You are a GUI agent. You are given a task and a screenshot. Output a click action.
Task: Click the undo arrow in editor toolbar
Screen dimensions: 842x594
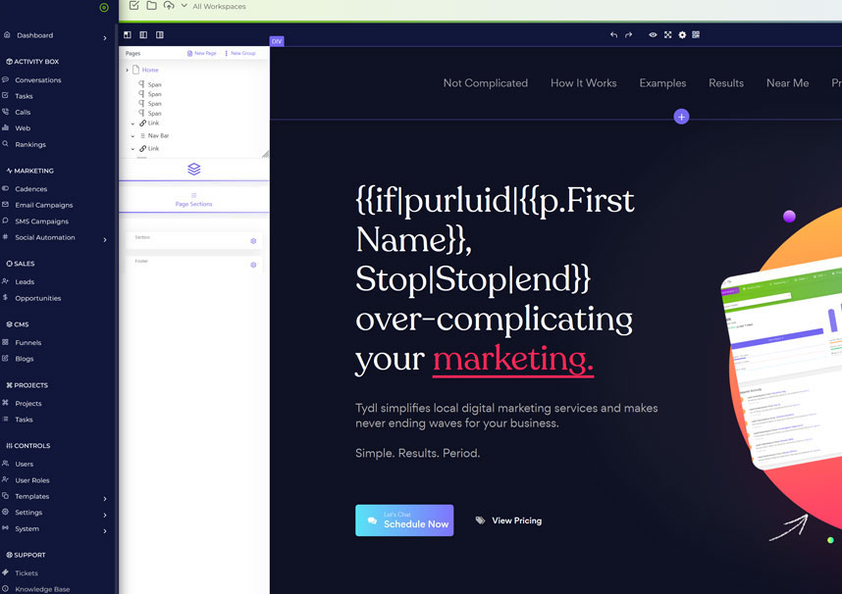(x=614, y=35)
